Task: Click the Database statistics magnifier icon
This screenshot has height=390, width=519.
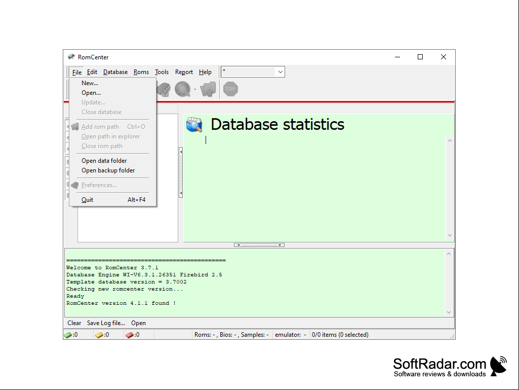Action: coord(194,124)
